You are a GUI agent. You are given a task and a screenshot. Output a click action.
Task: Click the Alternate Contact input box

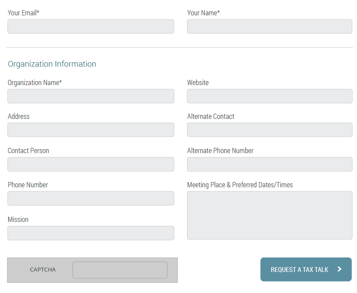[x=269, y=130]
